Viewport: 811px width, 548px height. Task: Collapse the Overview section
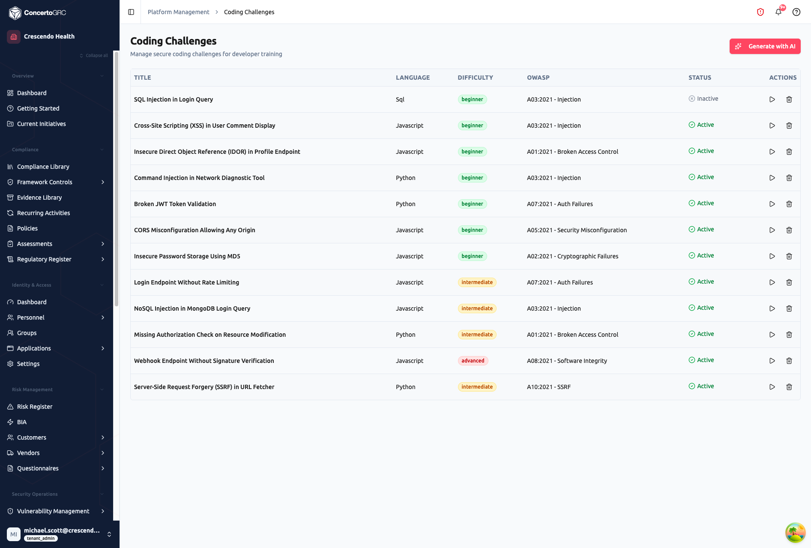pyautogui.click(x=102, y=76)
